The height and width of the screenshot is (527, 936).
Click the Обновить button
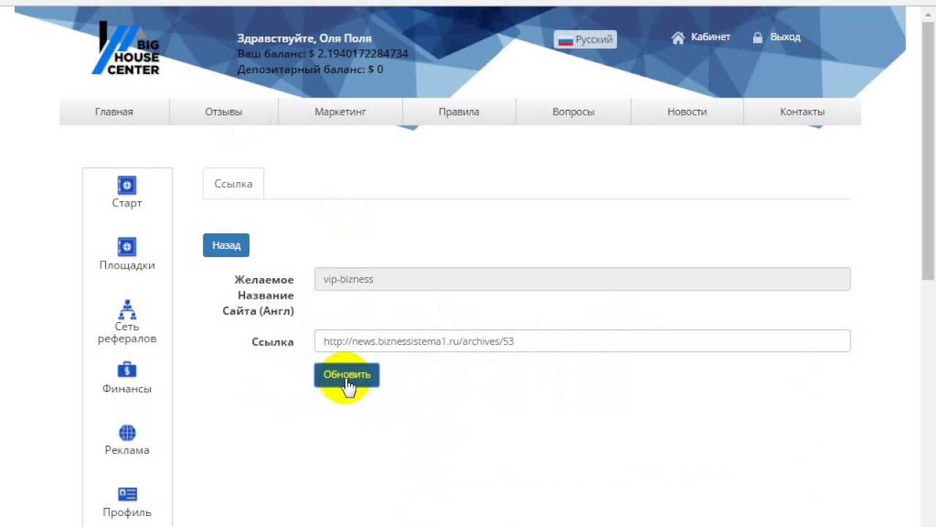[x=347, y=374]
